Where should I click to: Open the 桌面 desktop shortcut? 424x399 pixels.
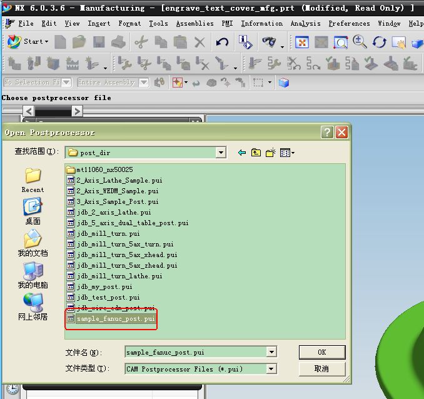click(33, 211)
